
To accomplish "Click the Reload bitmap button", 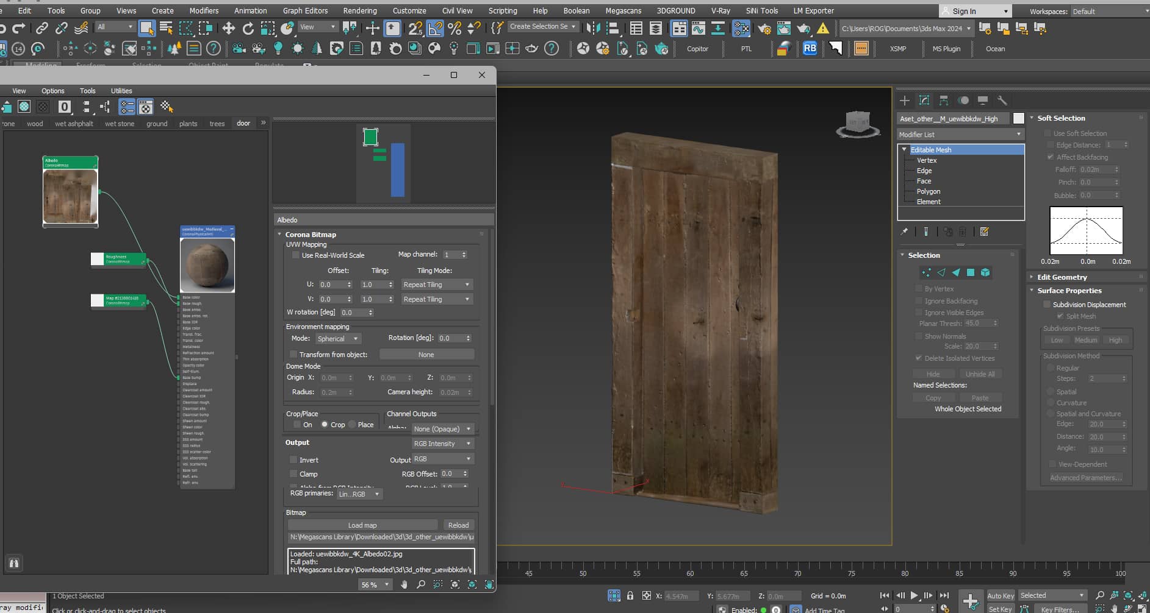I will pyautogui.click(x=458, y=525).
